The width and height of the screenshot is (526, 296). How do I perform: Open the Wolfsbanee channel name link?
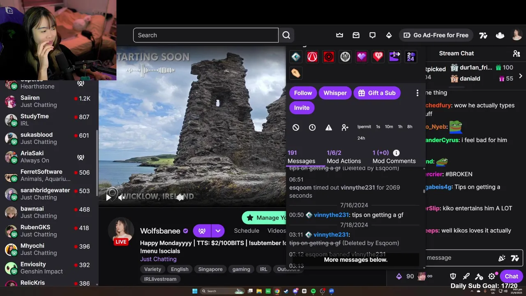click(x=160, y=231)
